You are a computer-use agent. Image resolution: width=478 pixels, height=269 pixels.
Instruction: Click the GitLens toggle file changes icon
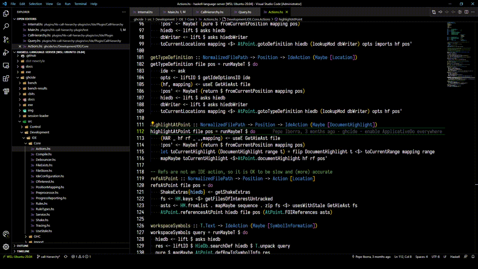point(447,12)
